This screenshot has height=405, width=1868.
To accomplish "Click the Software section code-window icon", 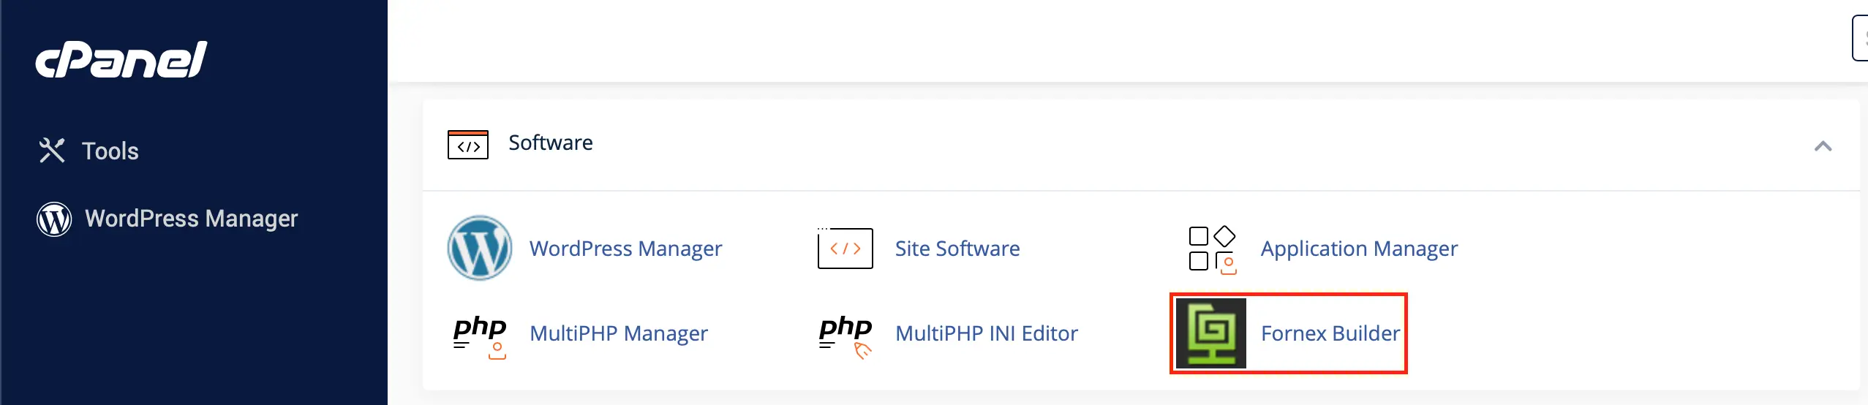I will pyautogui.click(x=467, y=145).
